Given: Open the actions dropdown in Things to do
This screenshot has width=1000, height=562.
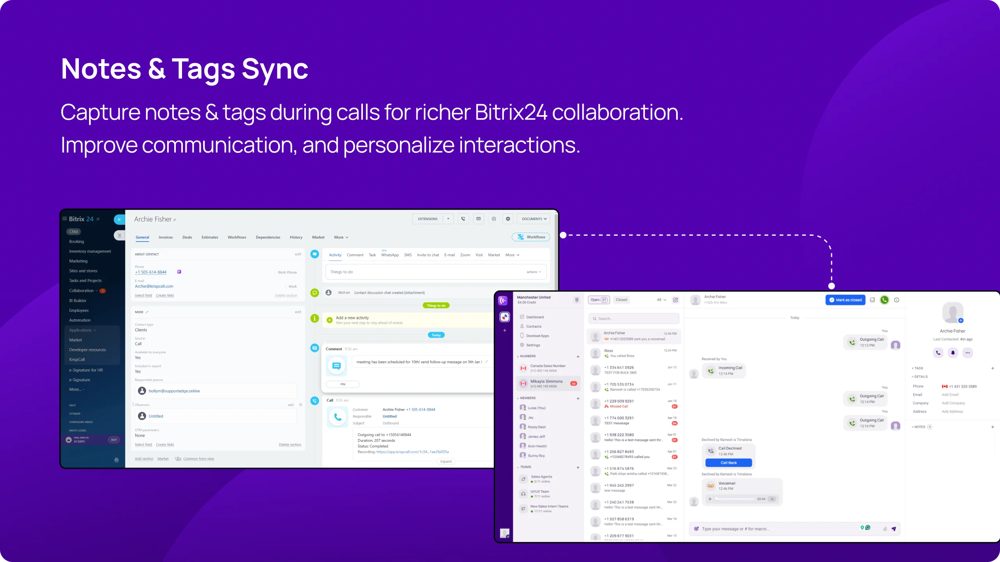Looking at the screenshot, I should pyautogui.click(x=534, y=272).
